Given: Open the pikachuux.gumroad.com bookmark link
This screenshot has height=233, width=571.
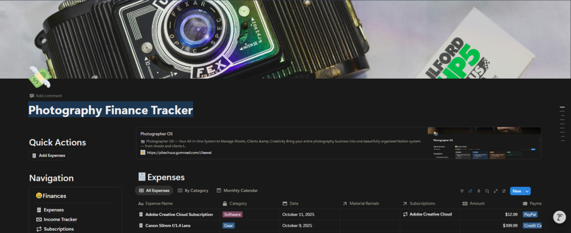Looking at the screenshot, I should click(179, 152).
